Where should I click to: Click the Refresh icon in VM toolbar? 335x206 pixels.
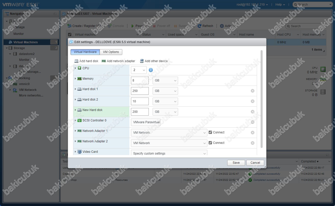(x=200, y=26)
